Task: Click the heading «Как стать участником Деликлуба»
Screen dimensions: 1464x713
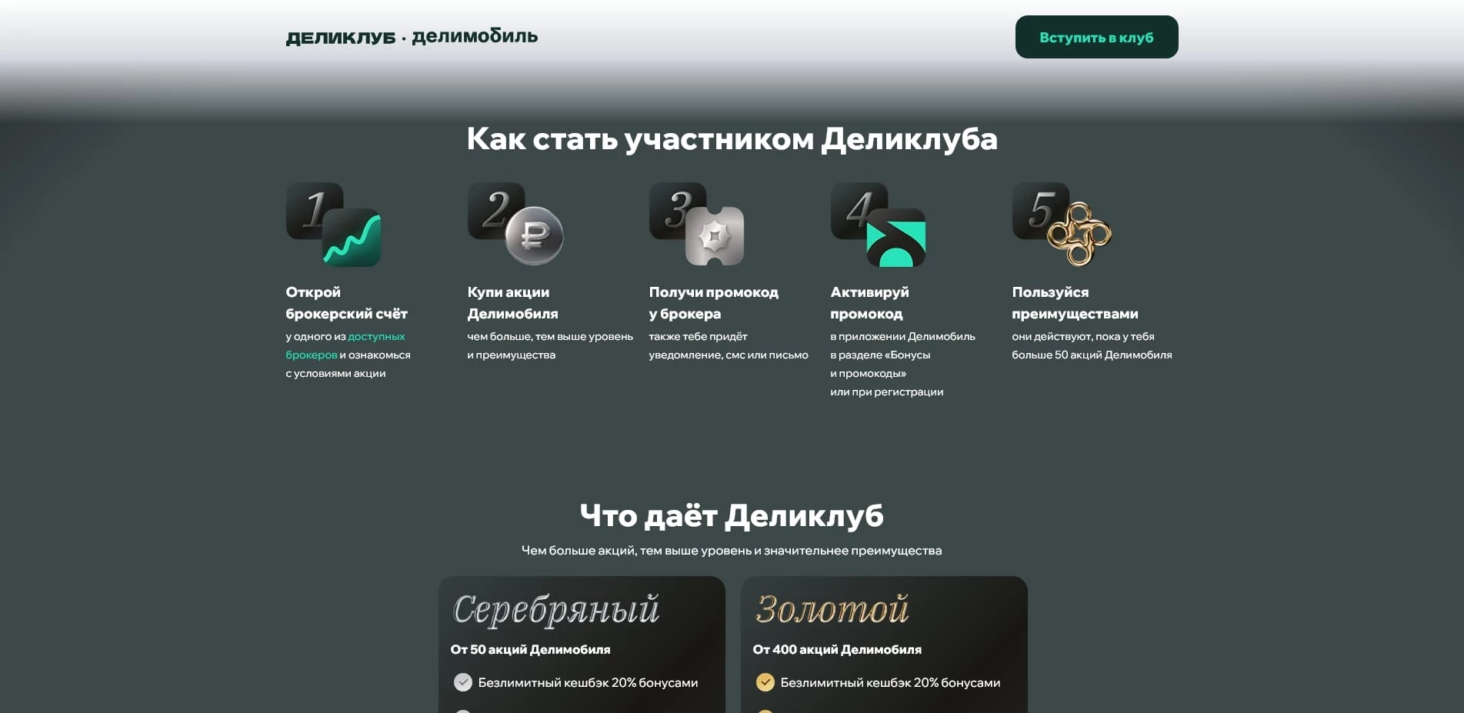Action: [732, 139]
